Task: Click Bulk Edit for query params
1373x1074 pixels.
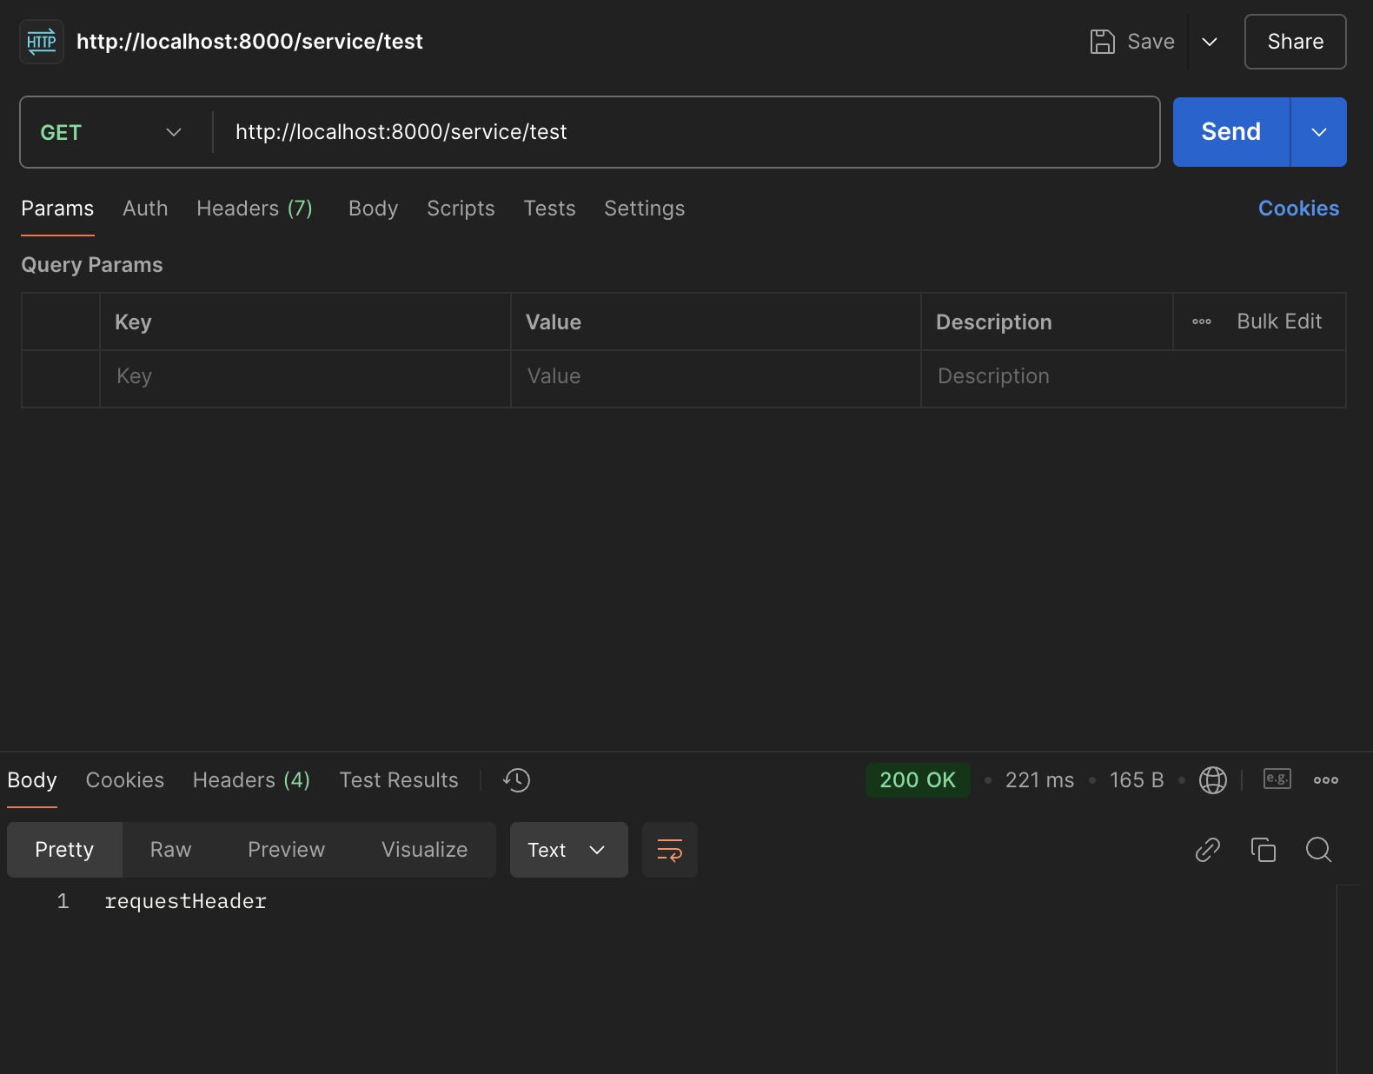Action: 1279,322
